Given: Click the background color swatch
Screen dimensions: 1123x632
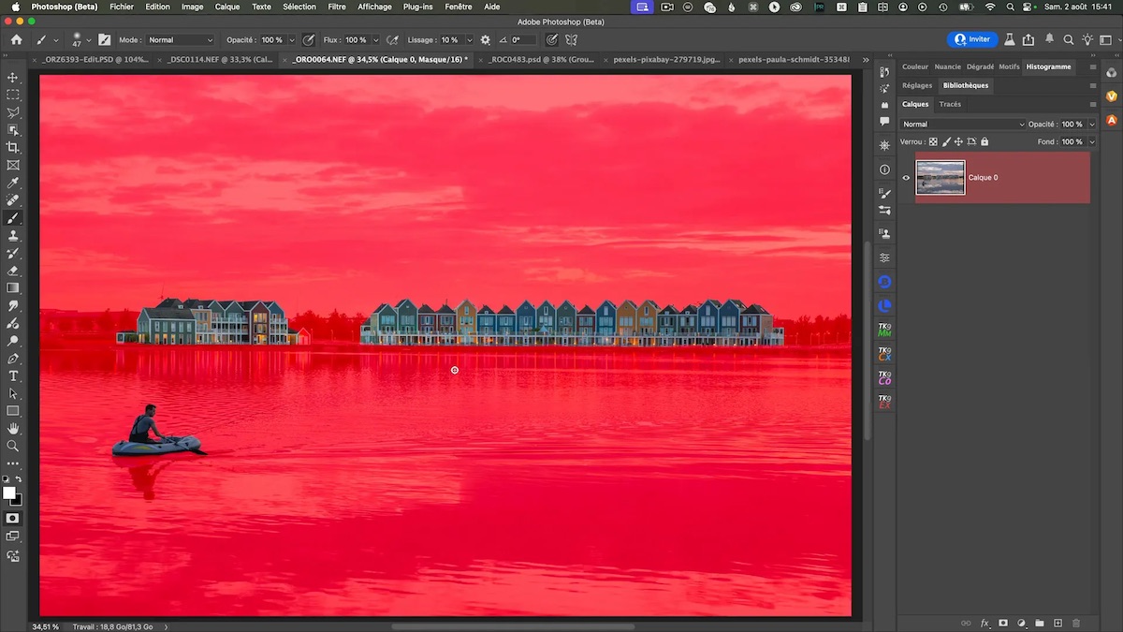Looking at the screenshot, I should [x=17, y=500].
